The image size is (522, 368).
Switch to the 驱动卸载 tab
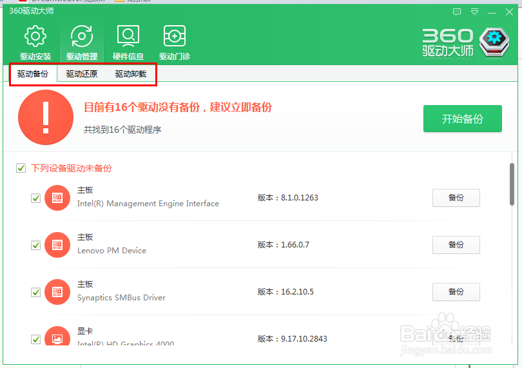131,73
